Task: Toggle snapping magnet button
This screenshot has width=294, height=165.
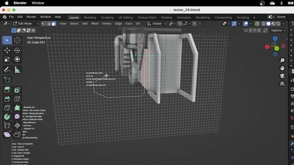Action: coord(180,24)
